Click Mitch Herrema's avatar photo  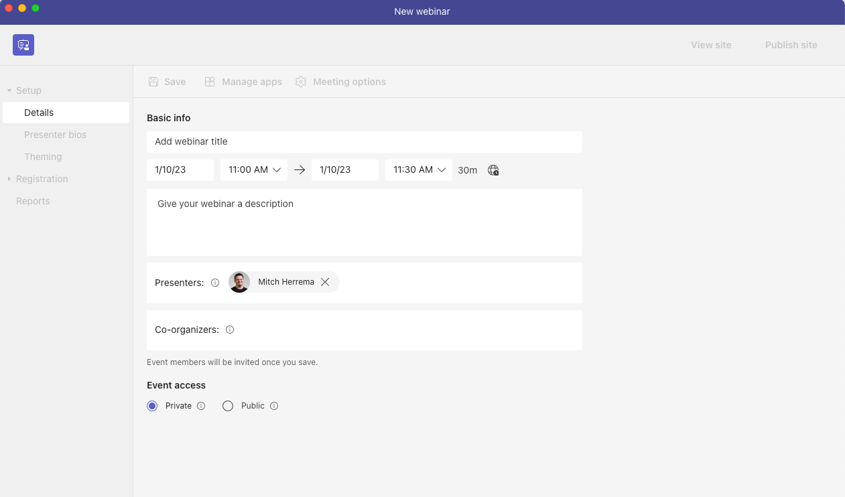pos(239,282)
